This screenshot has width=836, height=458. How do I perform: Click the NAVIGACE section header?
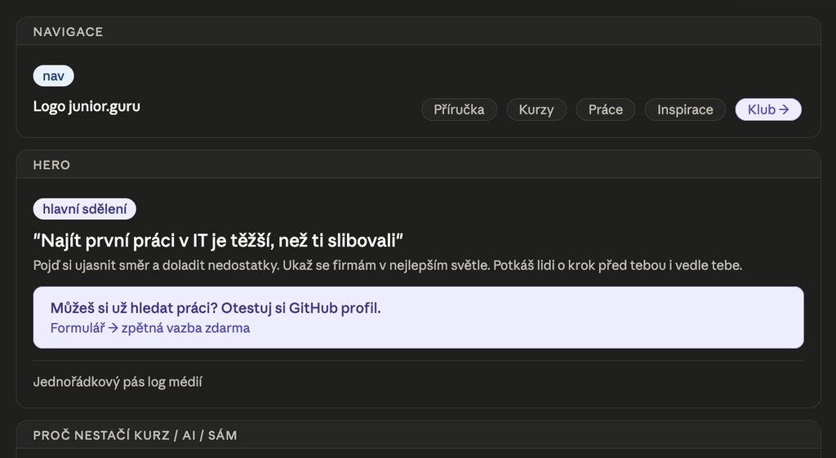[x=68, y=32]
